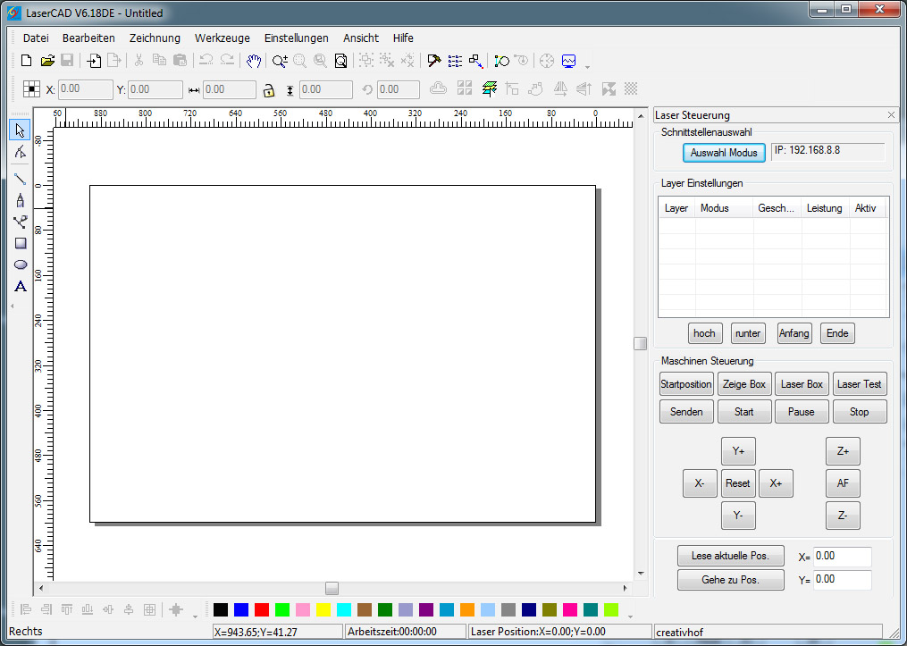Choose the Line drawing tool

coord(21,179)
